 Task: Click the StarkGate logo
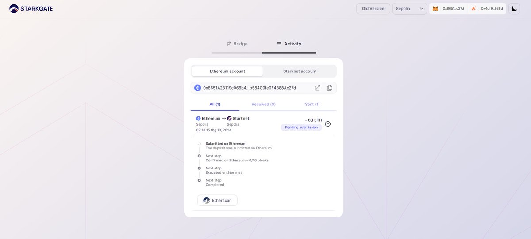31,8
